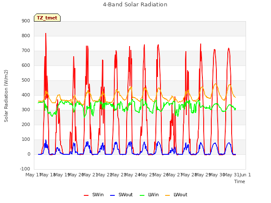Click the 400 y-axis tick label
The width and height of the screenshot is (271, 203).
[26, 95]
